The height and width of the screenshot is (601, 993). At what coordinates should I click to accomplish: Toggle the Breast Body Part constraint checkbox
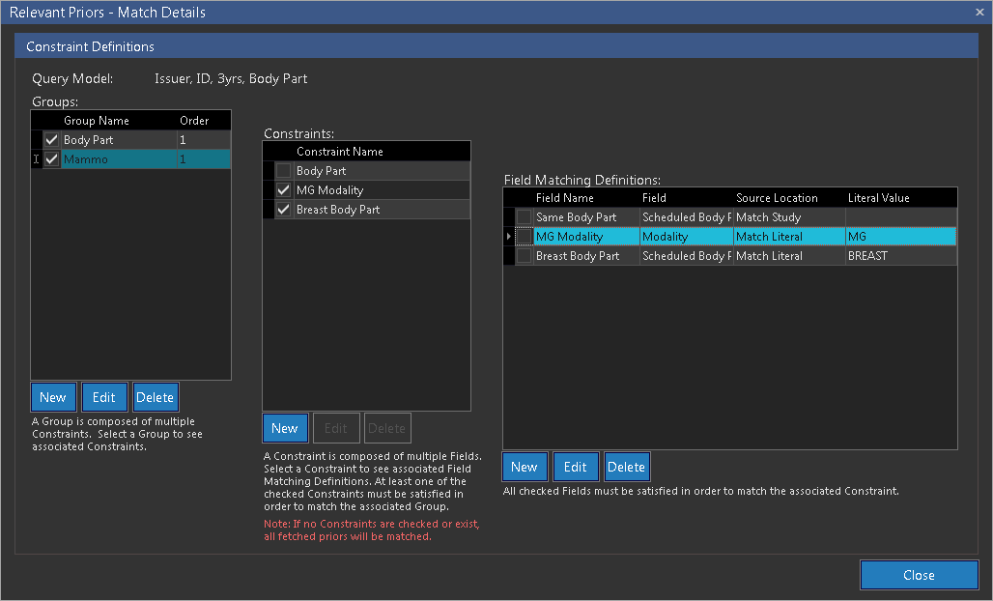[x=283, y=210]
